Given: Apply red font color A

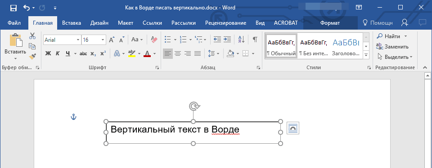Looking at the screenshot, I should pyautogui.click(x=147, y=53).
